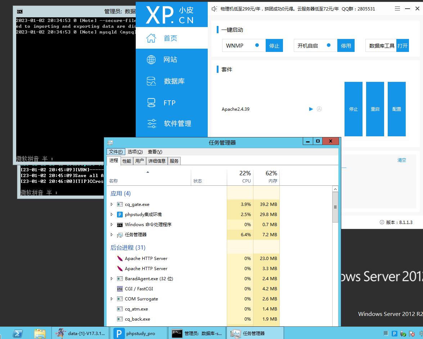This screenshot has width=423, height=339.
Task: Expand the COM Surrogate row
Action: [x=112, y=299]
